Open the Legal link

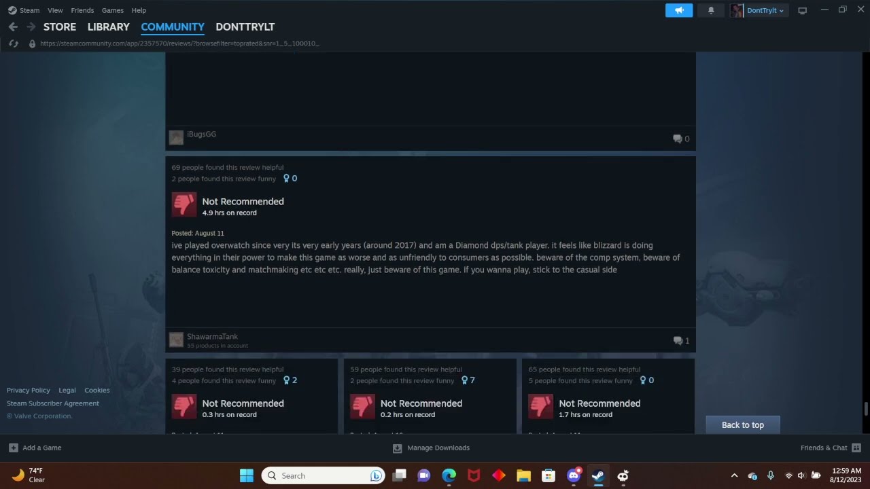coord(67,391)
